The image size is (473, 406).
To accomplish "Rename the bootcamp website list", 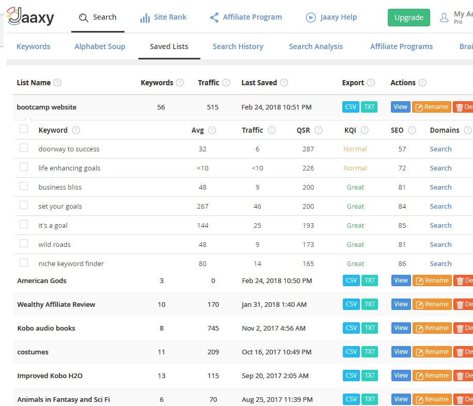I will 432,107.
